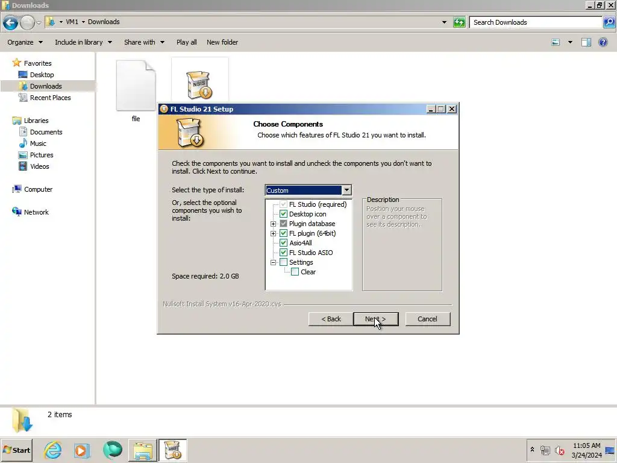Toggle FL plugin (64bit) checkbox
The height and width of the screenshot is (463, 617).
pyautogui.click(x=283, y=233)
